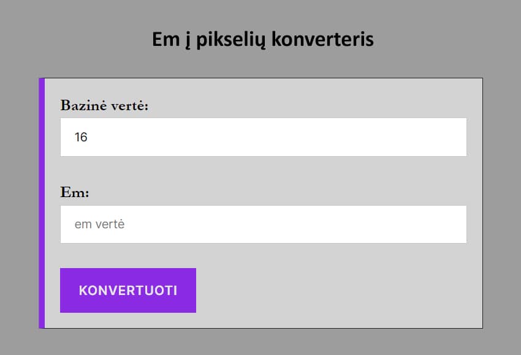Screen dimensions: 521x355
Task: Click the letter "į" in the heading
Action: point(188,40)
